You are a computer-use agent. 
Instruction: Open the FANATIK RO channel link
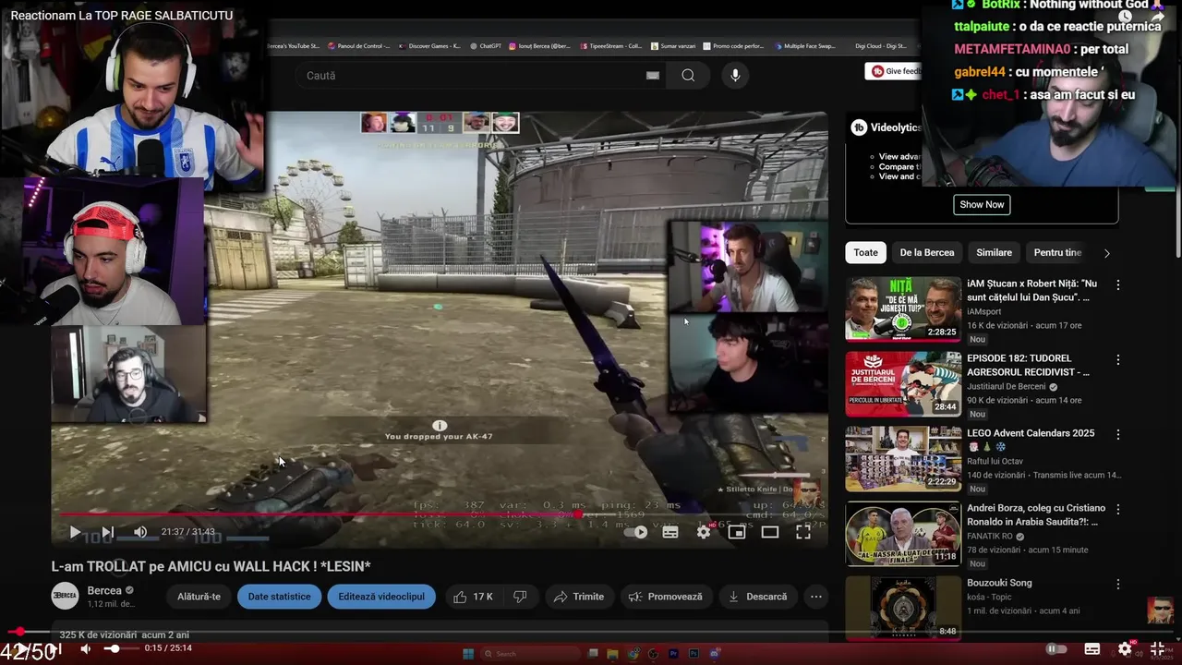[990, 536]
